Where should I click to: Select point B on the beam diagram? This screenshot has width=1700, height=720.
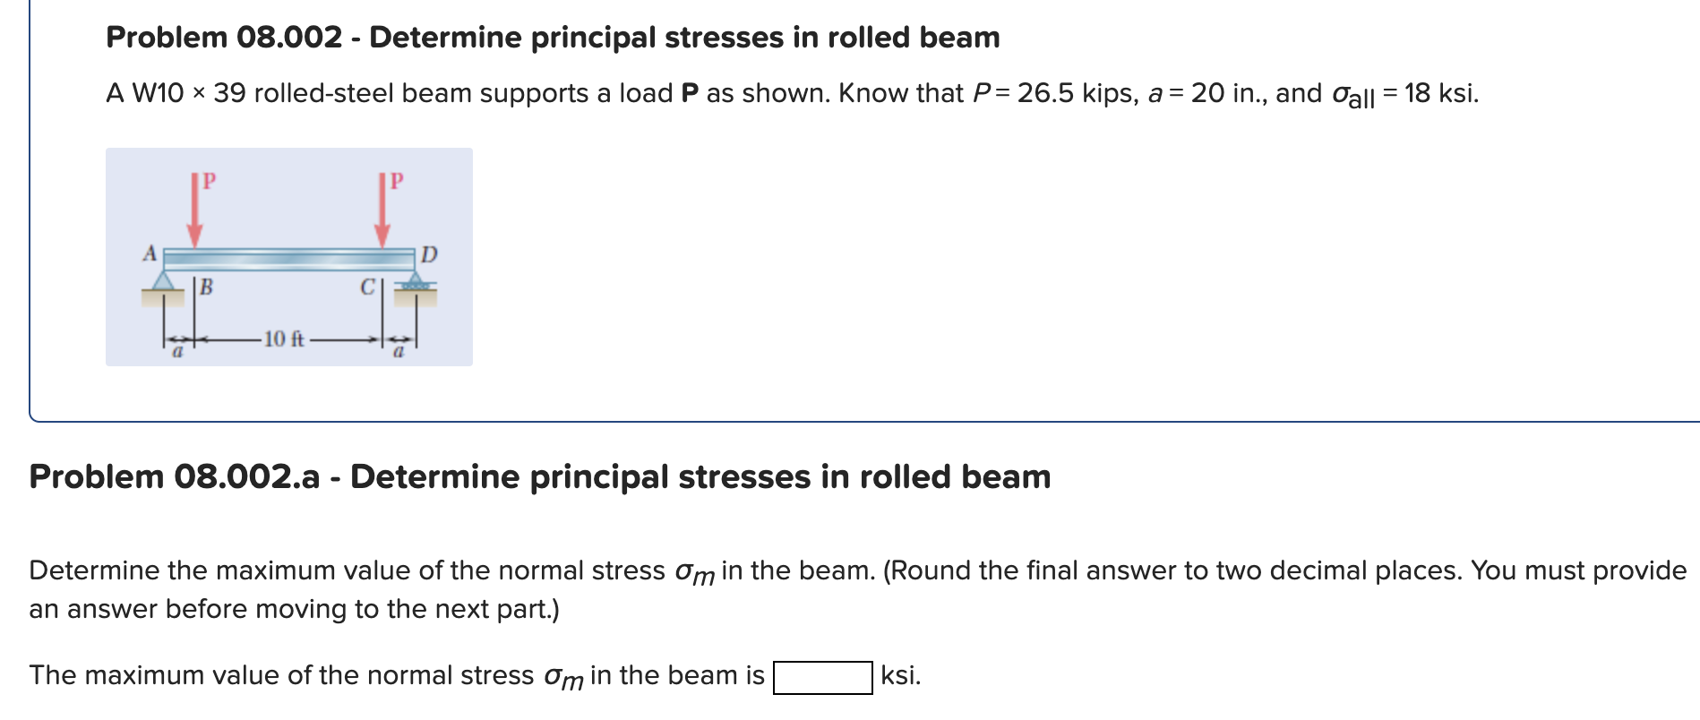(x=204, y=287)
